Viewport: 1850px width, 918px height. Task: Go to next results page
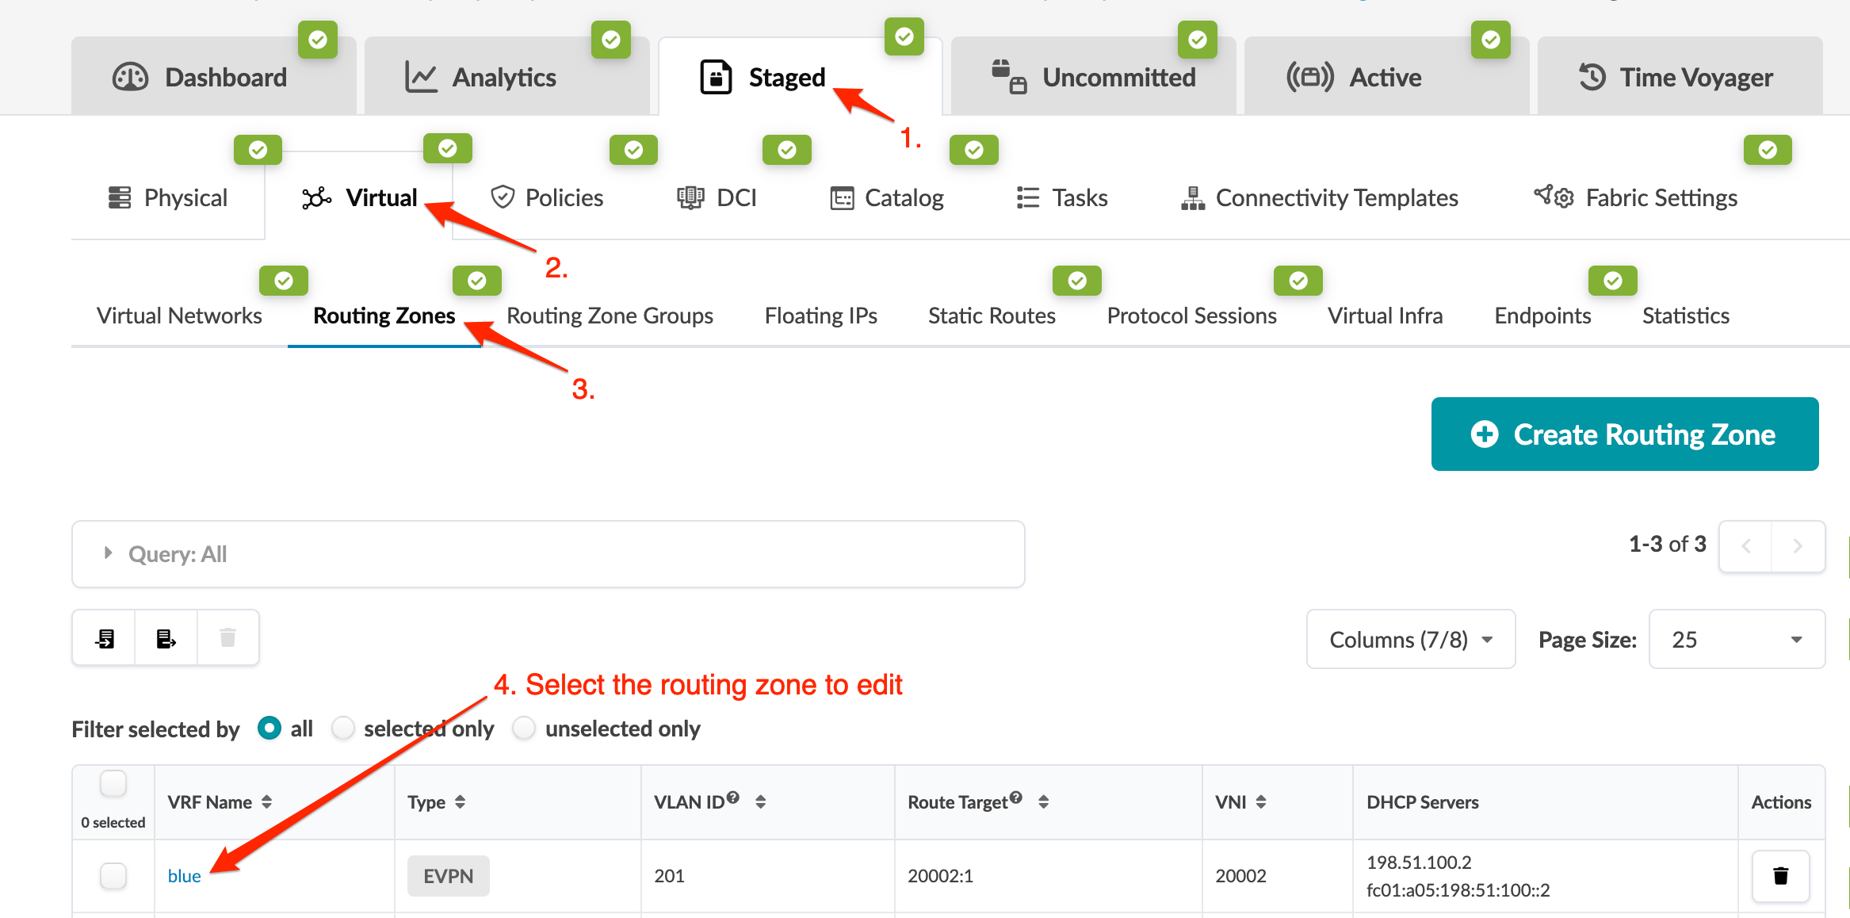(1798, 545)
